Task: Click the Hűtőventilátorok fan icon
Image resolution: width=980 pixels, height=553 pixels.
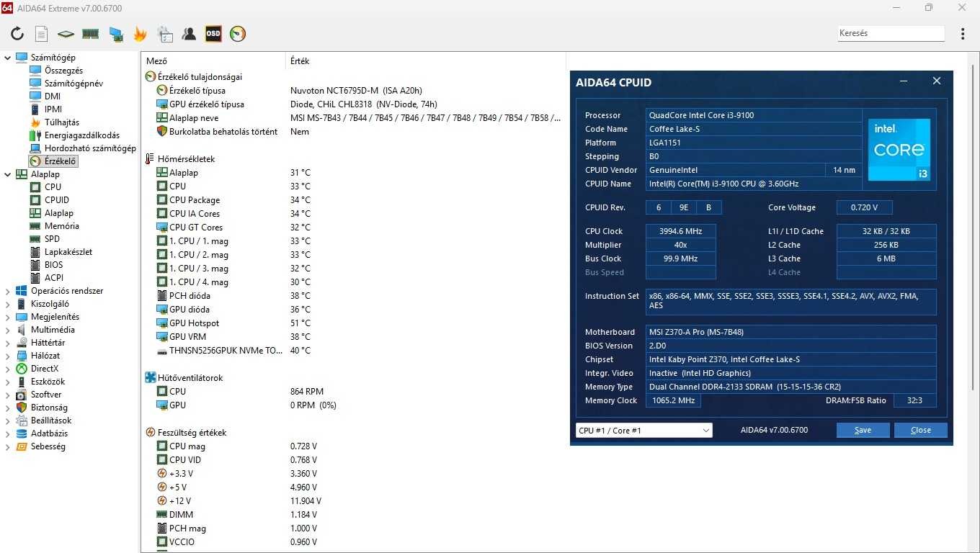Action: (x=151, y=378)
